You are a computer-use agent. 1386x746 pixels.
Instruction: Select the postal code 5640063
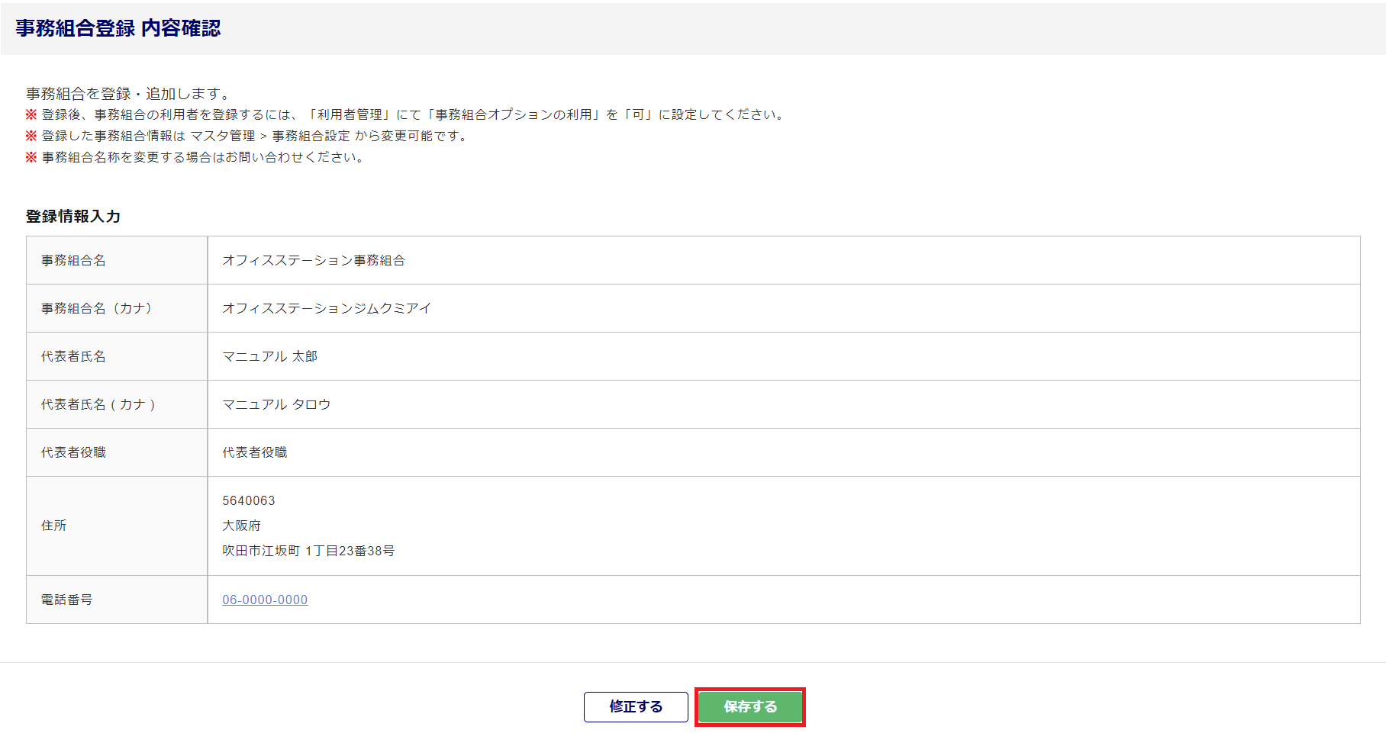tap(248, 500)
